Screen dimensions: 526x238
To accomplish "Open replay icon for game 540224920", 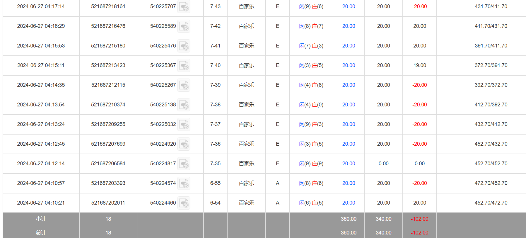I will [x=184, y=144].
